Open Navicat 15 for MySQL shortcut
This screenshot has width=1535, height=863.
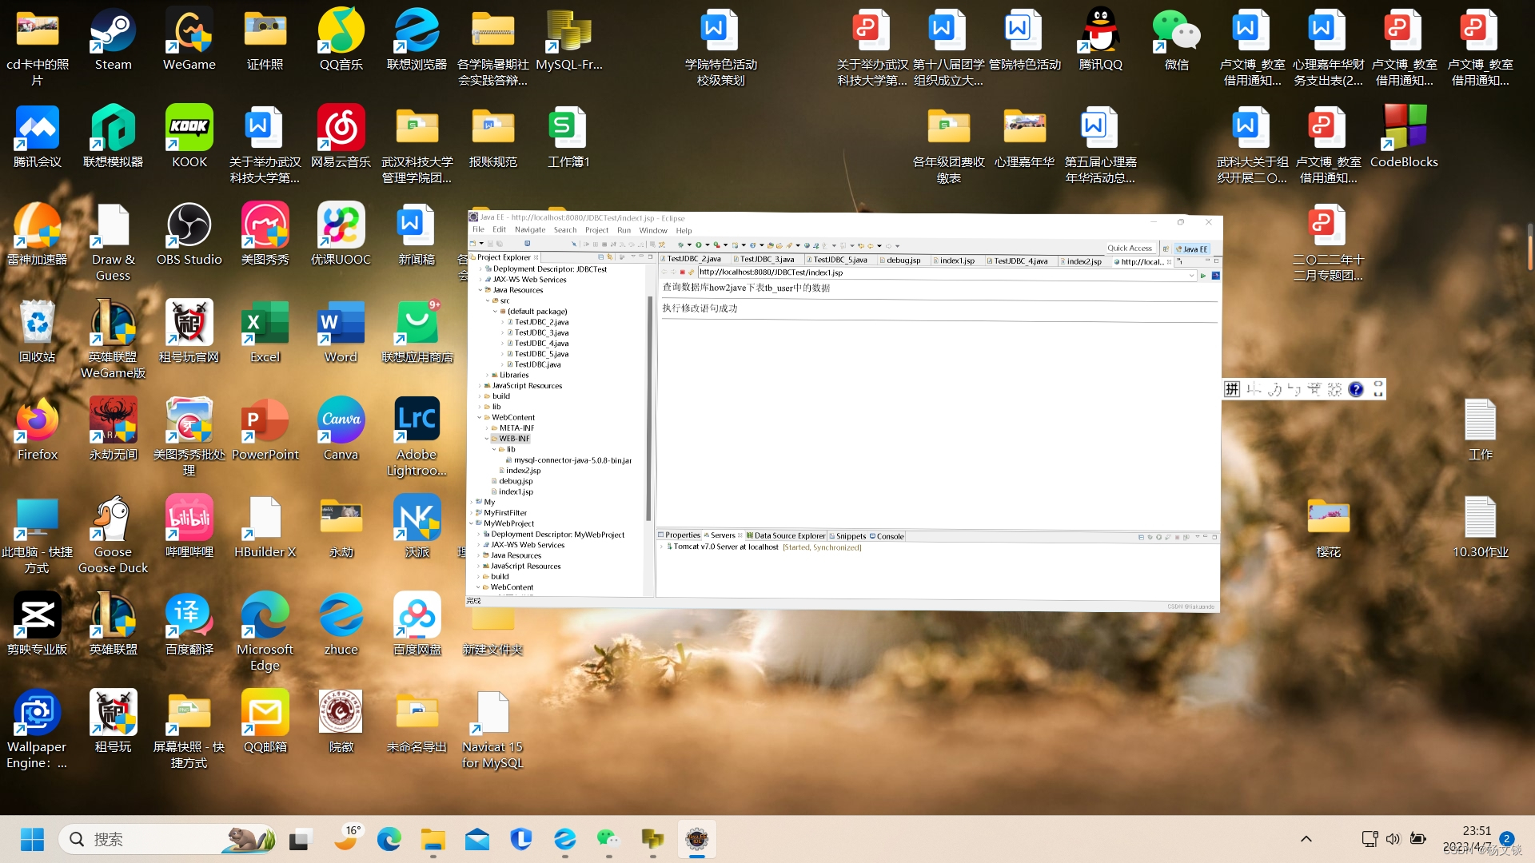point(492,731)
